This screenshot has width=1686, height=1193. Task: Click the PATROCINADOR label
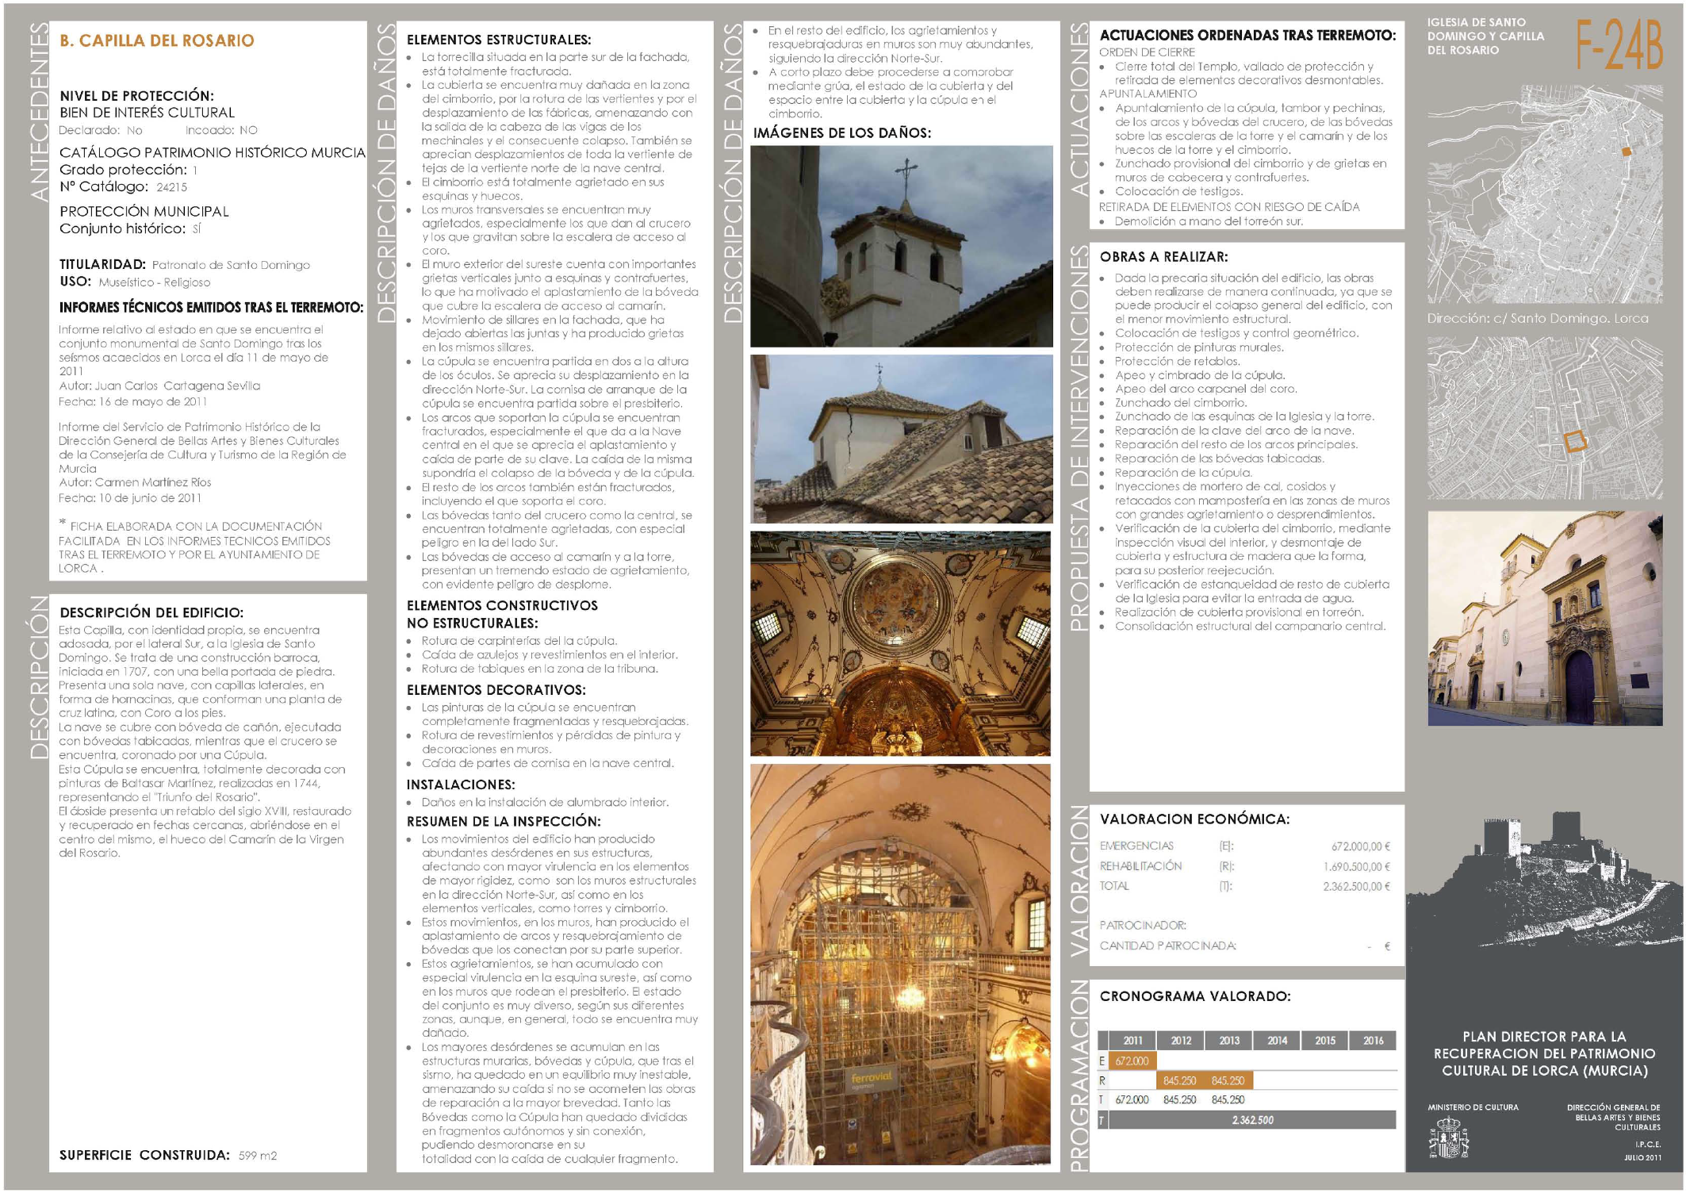point(1143,926)
